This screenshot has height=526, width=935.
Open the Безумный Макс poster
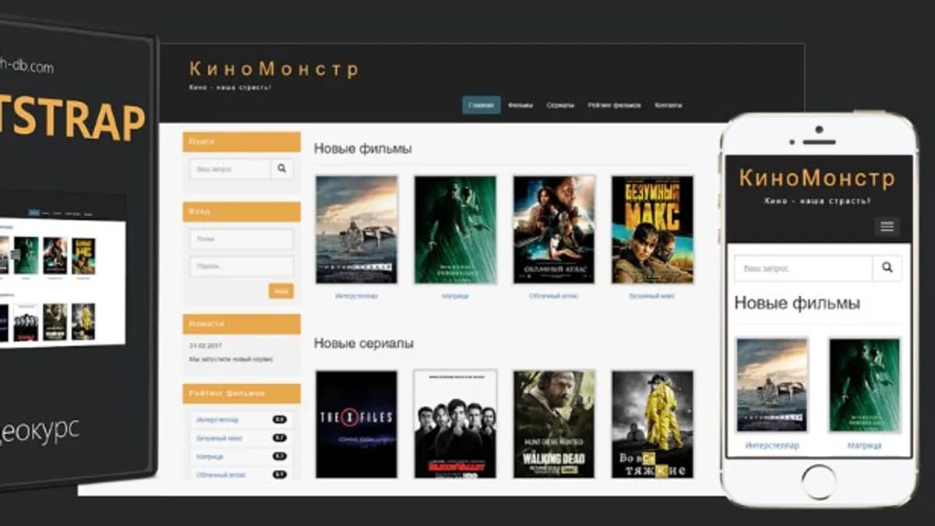[652, 229]
